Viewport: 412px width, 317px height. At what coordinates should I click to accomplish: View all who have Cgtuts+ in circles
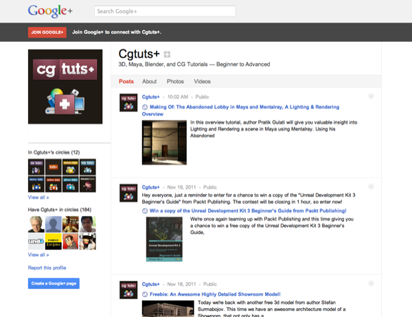(38, 254)
